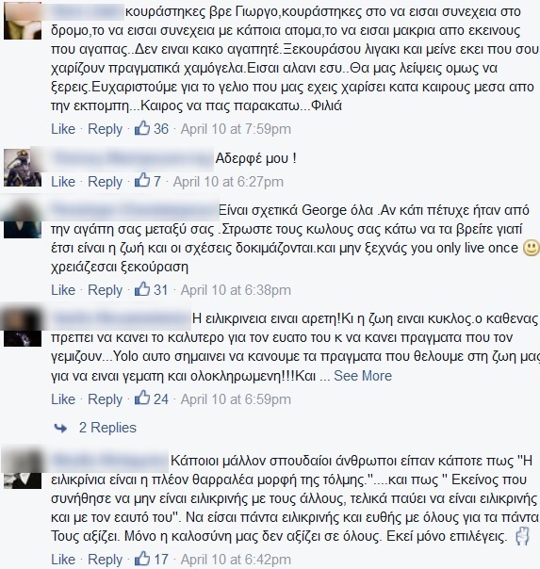Click the replies arrow icon beside 2 Replies
The height and width of the screenshot is (569, 540).
tap(60, 429)
